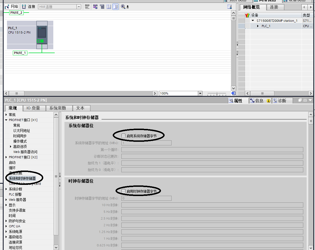Switch to the IO 变量 tab
Screen dimensions: 315x250
point(33,108)
